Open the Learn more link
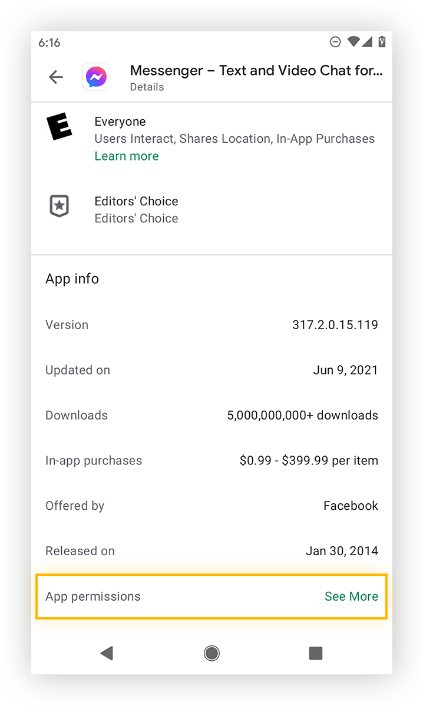The image size is (423, 708). [127, 156]
